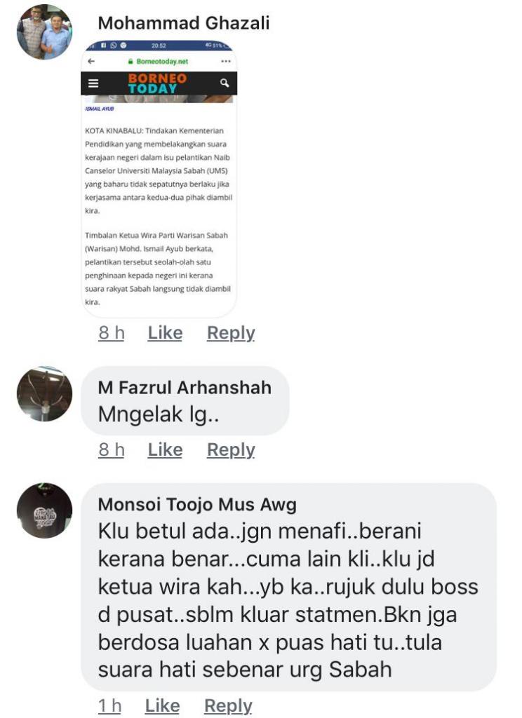Screen dimensions: 522x718
Task: Tap the hamburger menu in Borneo Today screenshot
Action: [93, 83]
